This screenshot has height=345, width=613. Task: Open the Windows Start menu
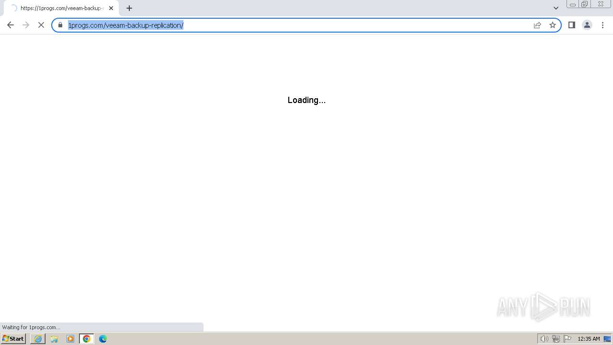pos(13,339)
